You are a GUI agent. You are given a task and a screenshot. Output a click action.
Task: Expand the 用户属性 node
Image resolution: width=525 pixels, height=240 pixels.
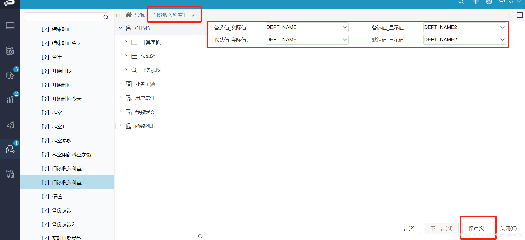120,98
